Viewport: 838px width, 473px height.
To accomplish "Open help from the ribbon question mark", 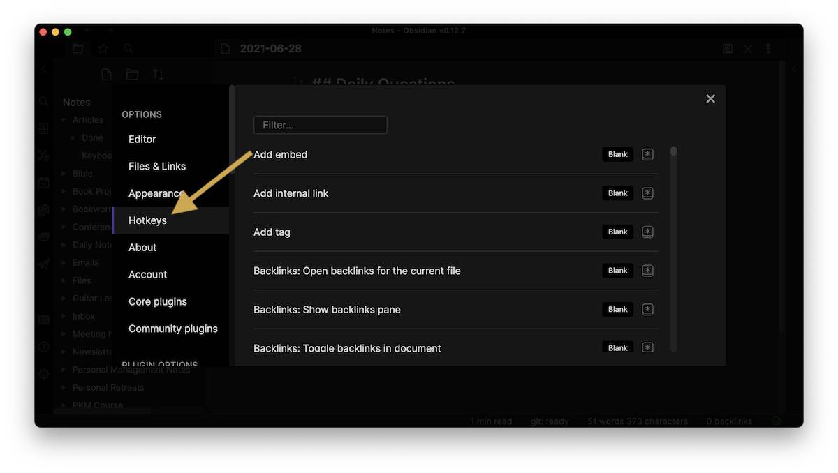I will (x=44, y=347).
